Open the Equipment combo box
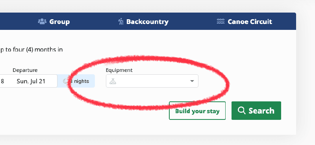315x145 pixels. tap(152, 81)
